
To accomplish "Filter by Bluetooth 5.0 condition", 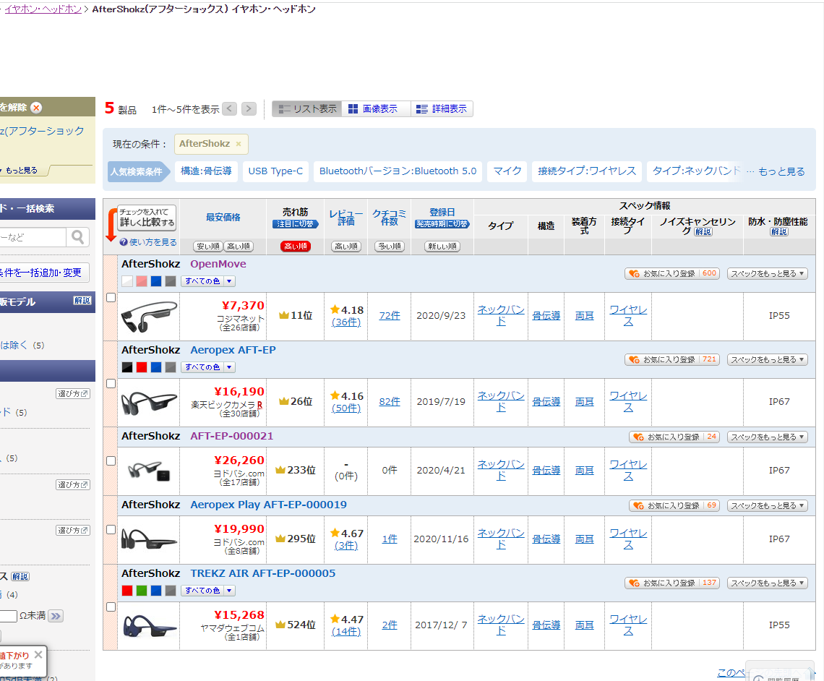I will [398, 171].
